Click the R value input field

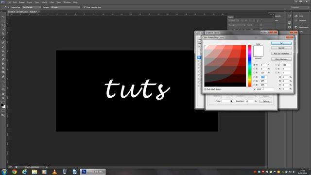263,77
